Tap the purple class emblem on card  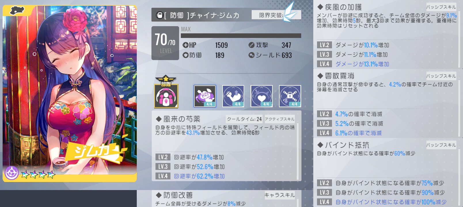pos(12,173)
